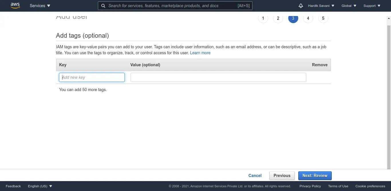Click the AWS logo home icon
Viewport: 391px width, 191px height.
click(15, 6)
